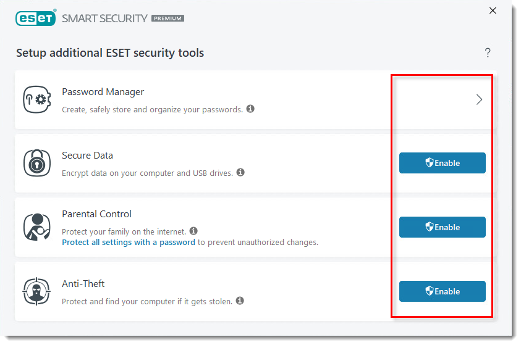Close the ESET setup dialog

point(493,10)
